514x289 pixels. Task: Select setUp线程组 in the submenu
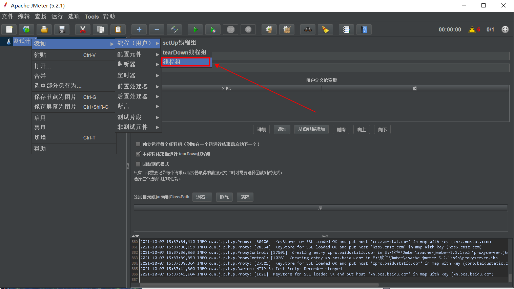[x=186, y=42]
